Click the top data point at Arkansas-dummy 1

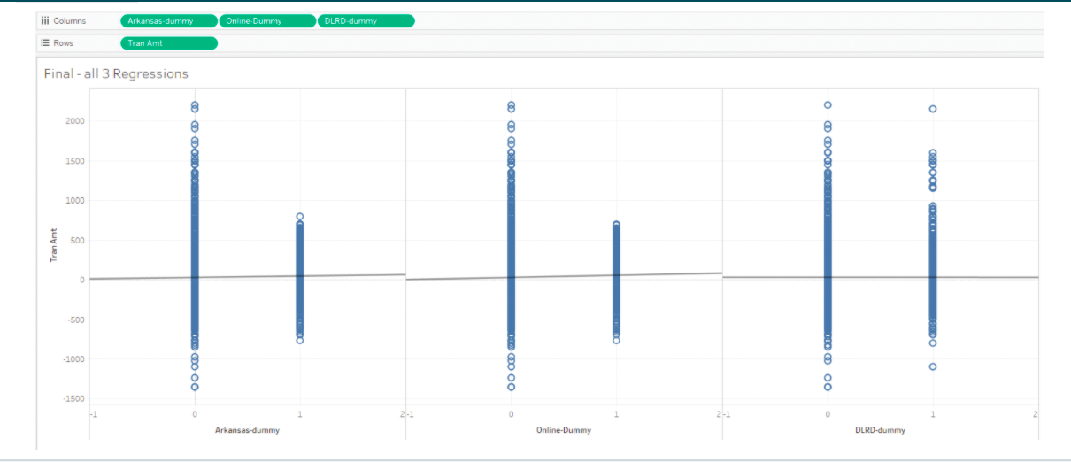click(x=300, y=216)
